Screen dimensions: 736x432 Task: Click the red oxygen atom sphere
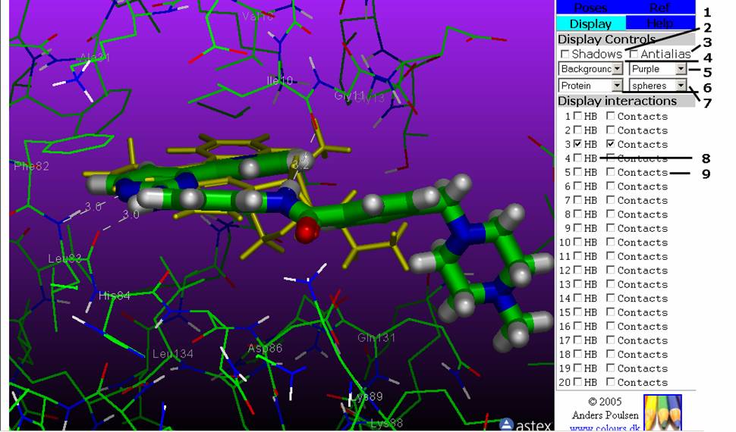(x=307, y=230)
